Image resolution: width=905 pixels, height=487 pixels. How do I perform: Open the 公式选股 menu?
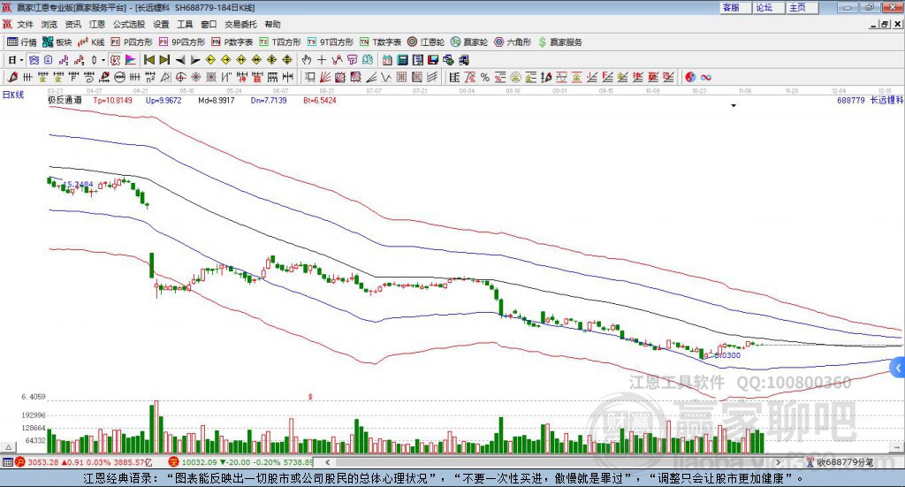[x=129, y=24]
